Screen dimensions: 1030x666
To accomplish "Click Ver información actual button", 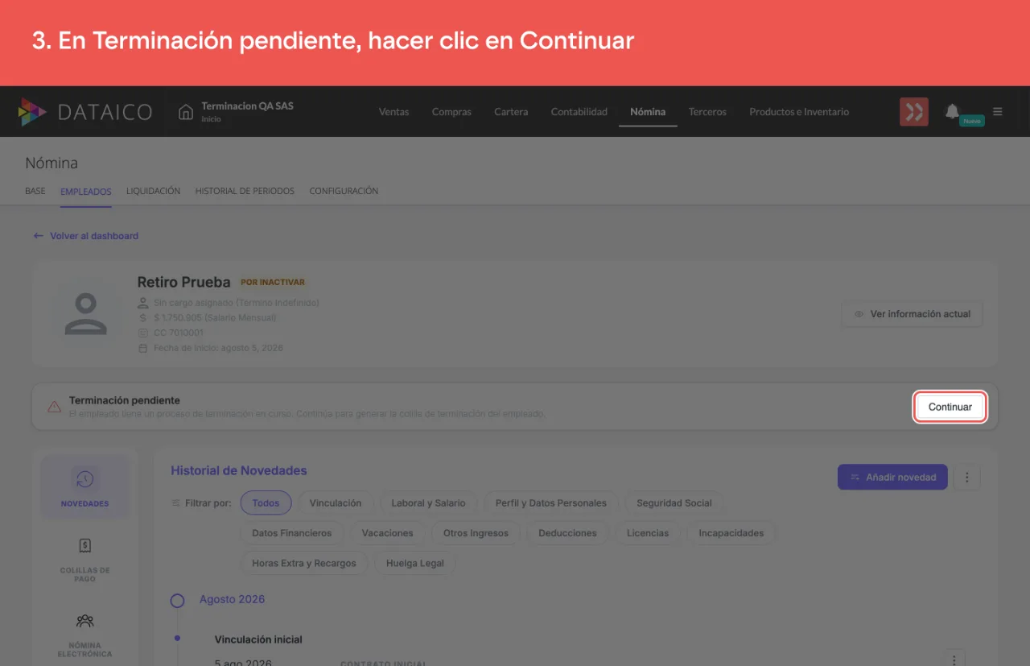I will point(912,314).
